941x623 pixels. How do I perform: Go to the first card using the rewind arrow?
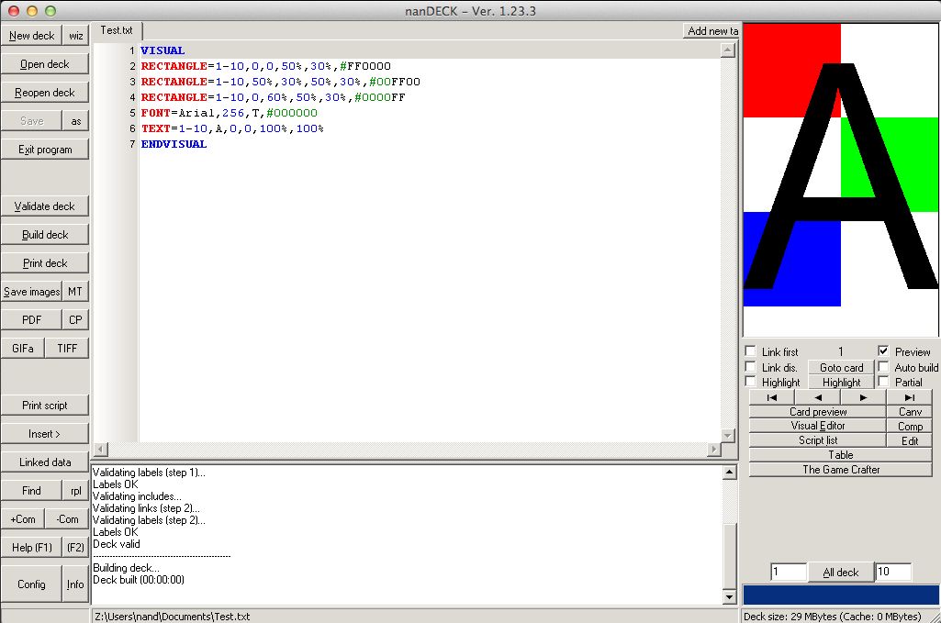click(771, 396)
